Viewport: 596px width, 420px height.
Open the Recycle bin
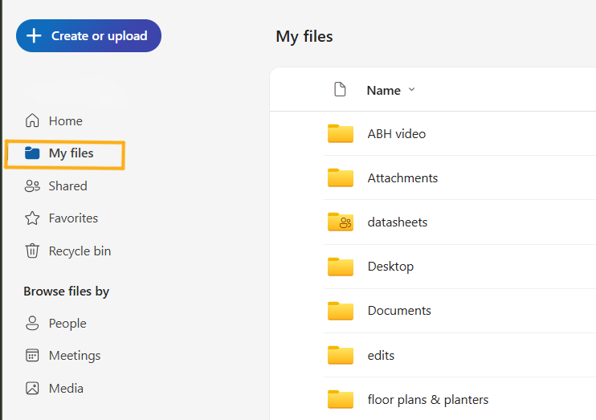pyautogui.click(x=67, y=251)
